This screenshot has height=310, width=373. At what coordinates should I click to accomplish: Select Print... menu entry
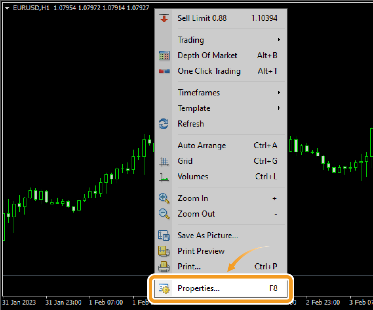[x=221, y=267]
